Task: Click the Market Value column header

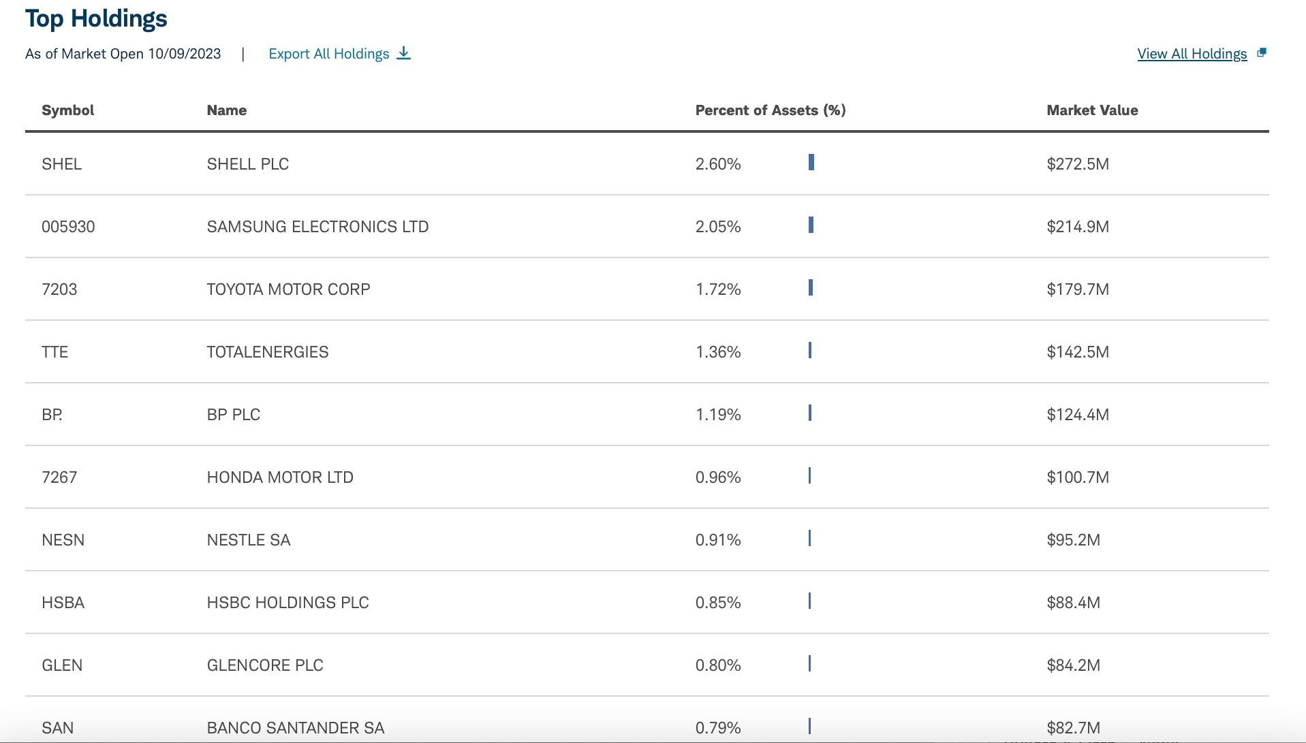Action: 1092,110
